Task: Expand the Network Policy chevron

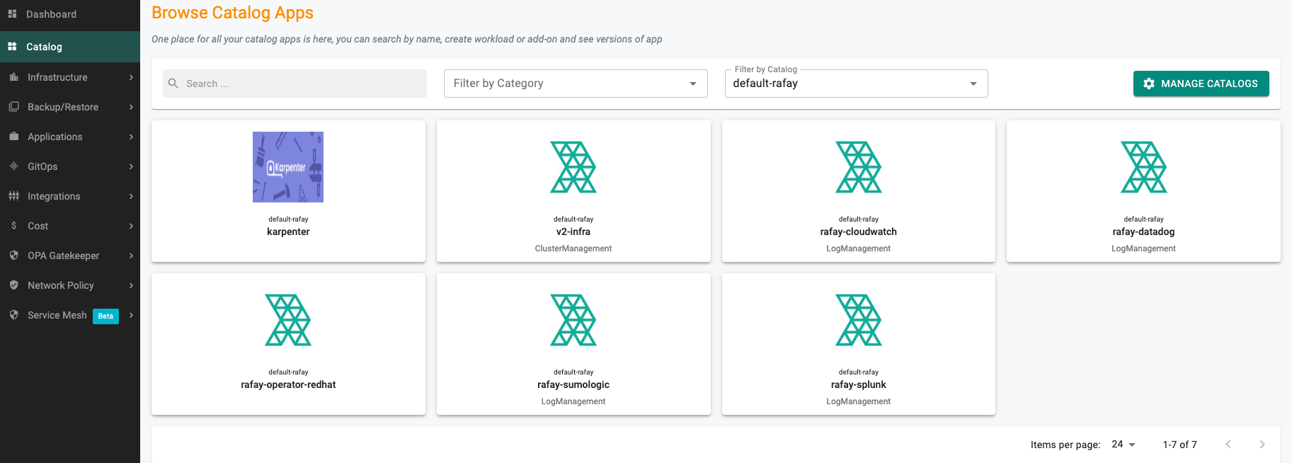Action: (x=131, y=285)
